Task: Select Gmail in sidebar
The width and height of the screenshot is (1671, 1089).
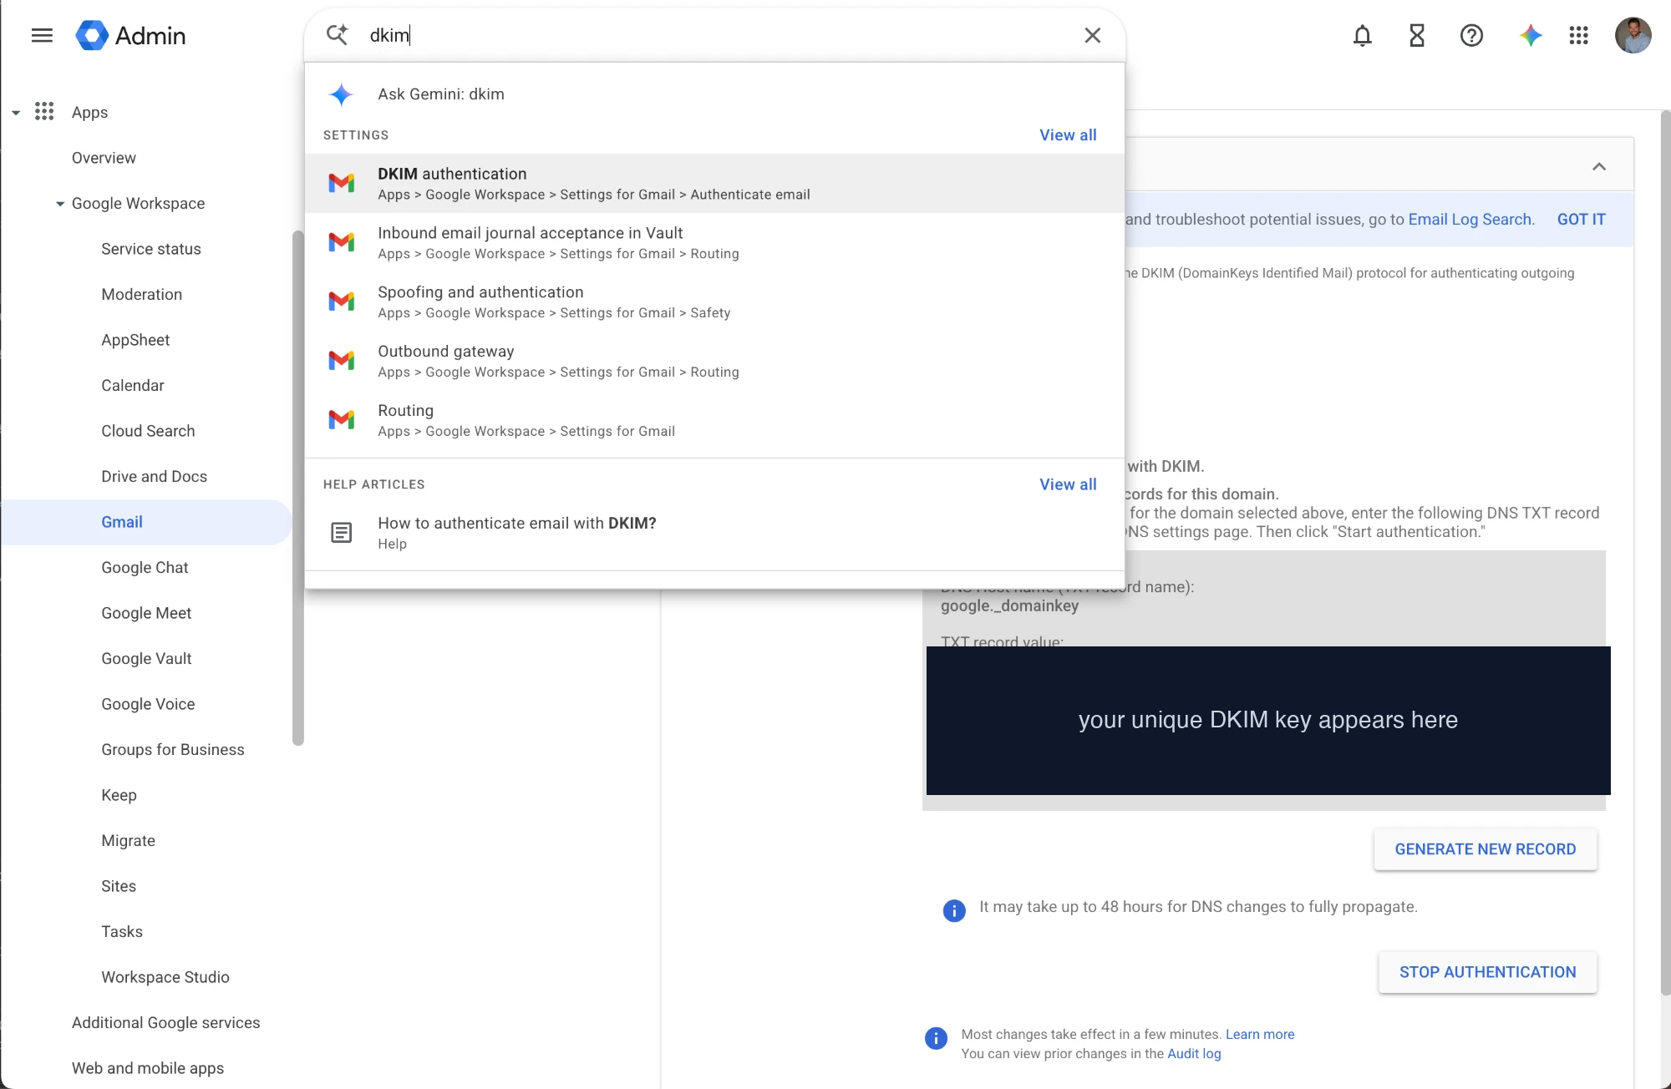Action: 146,522
